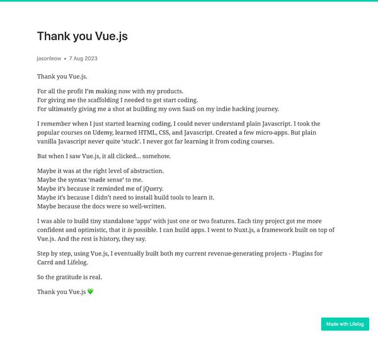Viewport: 378px width, 338px height.
Task: Click the opening 'Thank you Vue.js.' body line
Action: (x=62, y=76)
